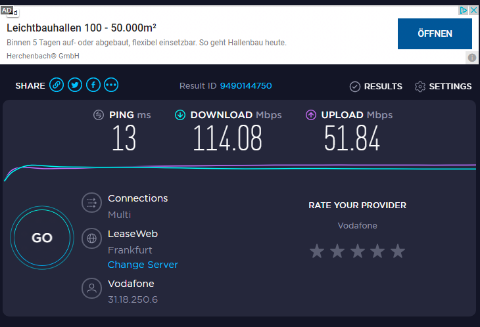Image resolution: width=480 pixels, height=327 pixels.
Task: Click the Change Server link
Action: point(143,265)
